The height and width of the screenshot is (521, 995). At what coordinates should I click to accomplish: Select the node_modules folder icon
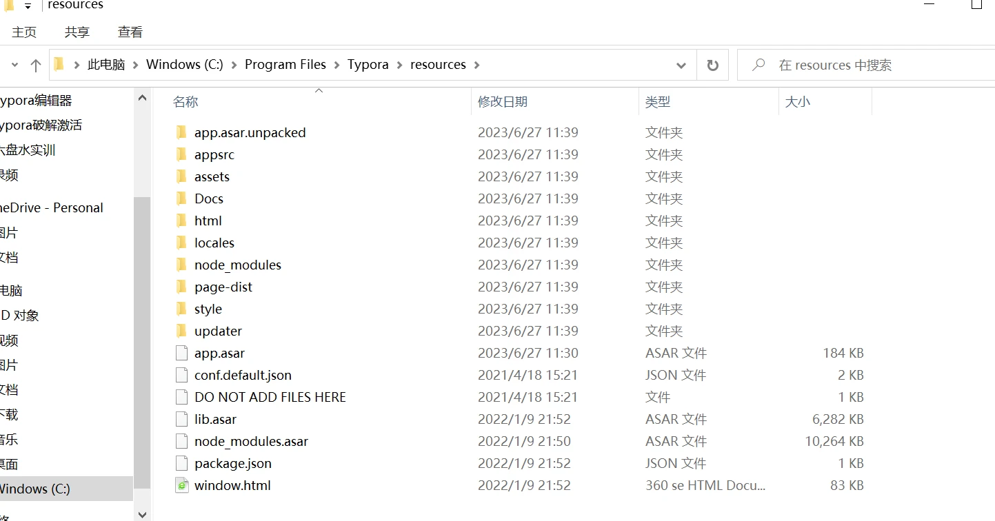click(x=181, y=265)
